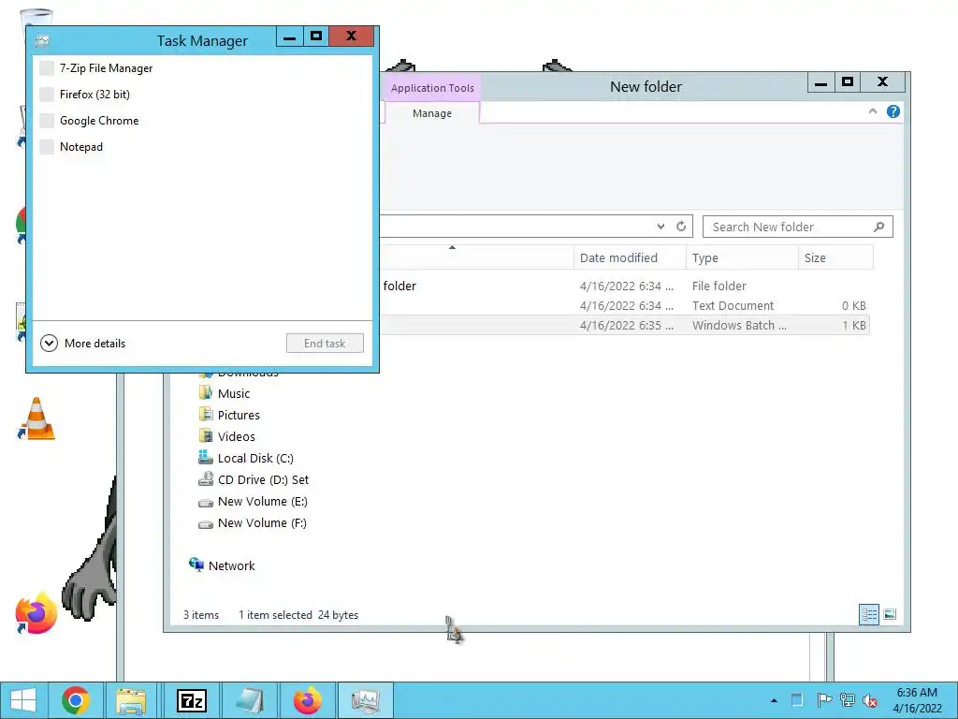The image size is (958, 719).
Task: Click the 7-Zip File Manager process icon
Action: (x=47, y=67)
